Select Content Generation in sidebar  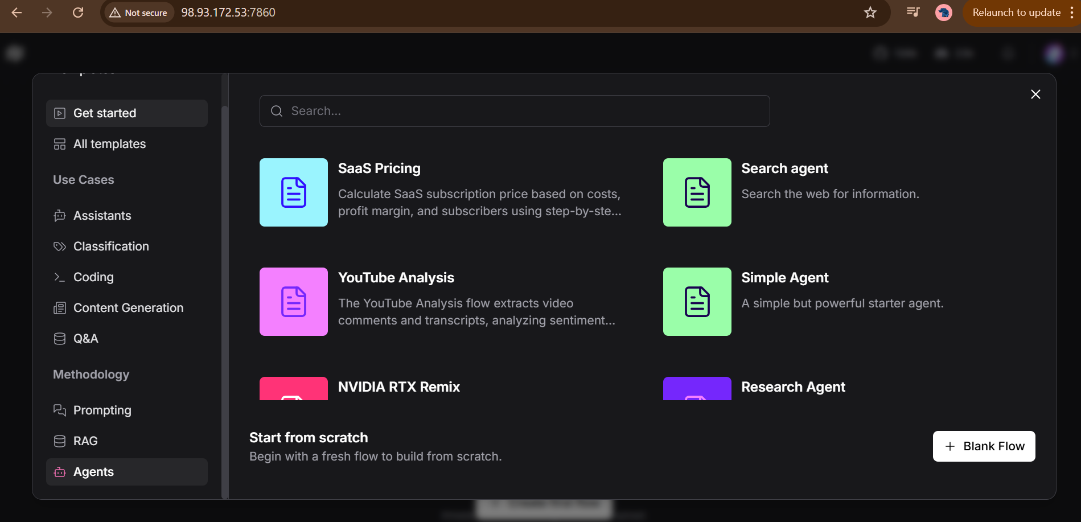coord(128,308)
